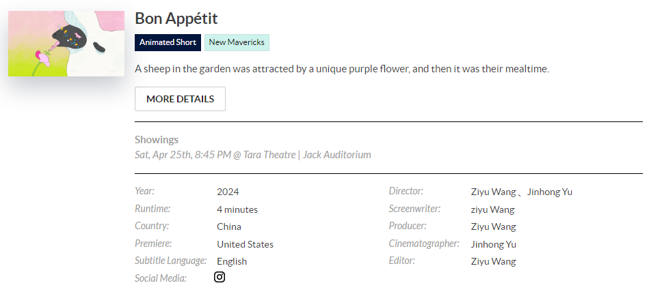This screenshot has width=649, height=294.
Task: Click the Showings section heading
Action: click(x=157, y=140)
